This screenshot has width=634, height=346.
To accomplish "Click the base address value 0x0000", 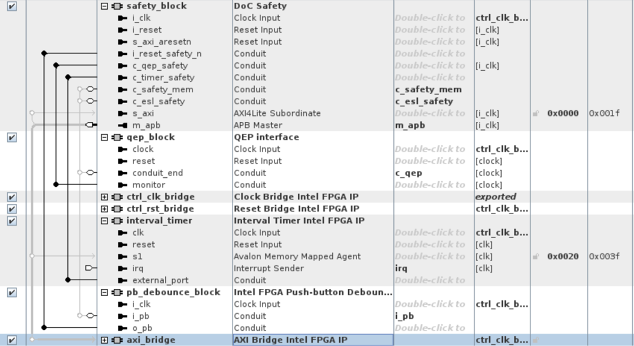I will pos(563,113).
